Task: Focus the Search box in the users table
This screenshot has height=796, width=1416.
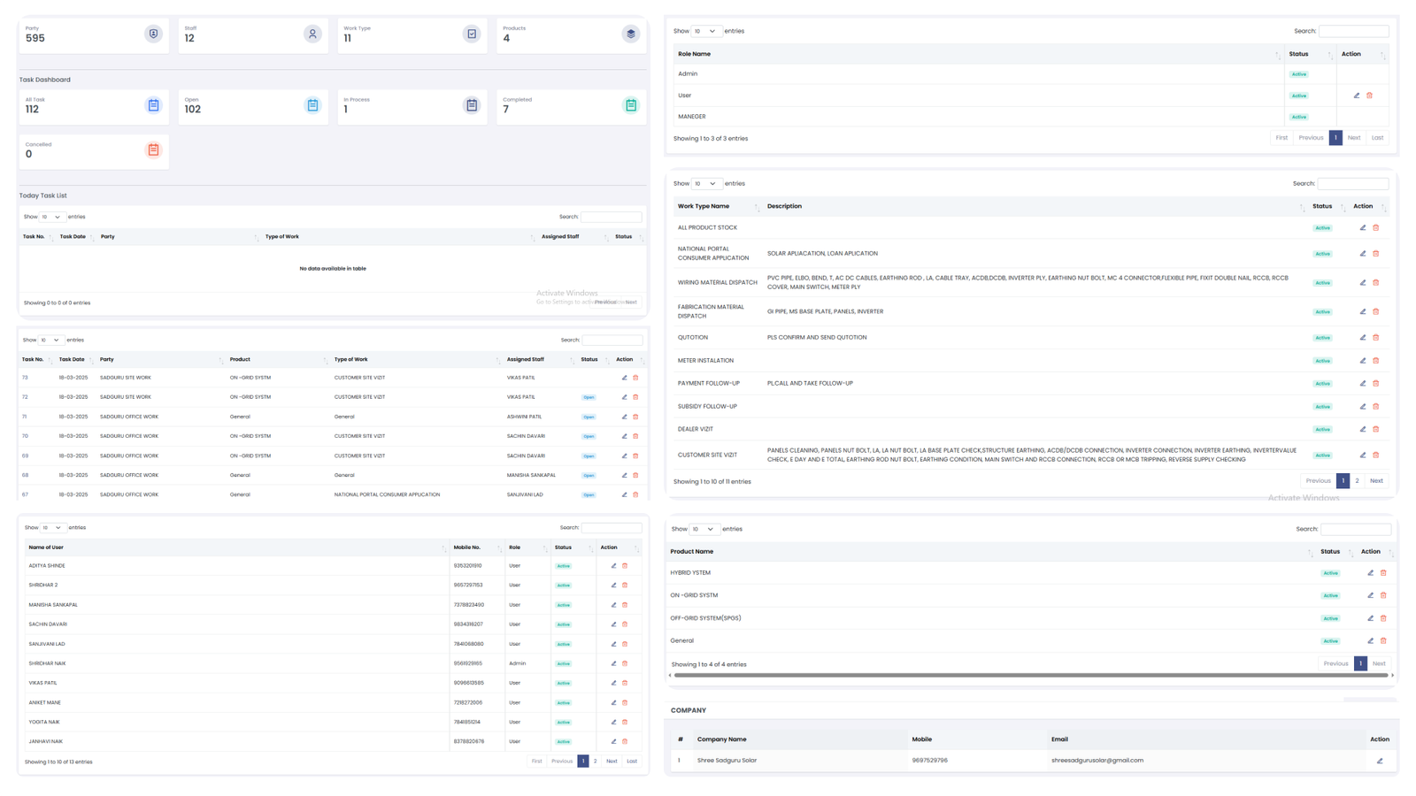Action: pos(611,528)
